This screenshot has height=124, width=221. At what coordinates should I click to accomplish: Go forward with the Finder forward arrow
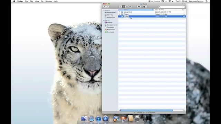(107, 7)
